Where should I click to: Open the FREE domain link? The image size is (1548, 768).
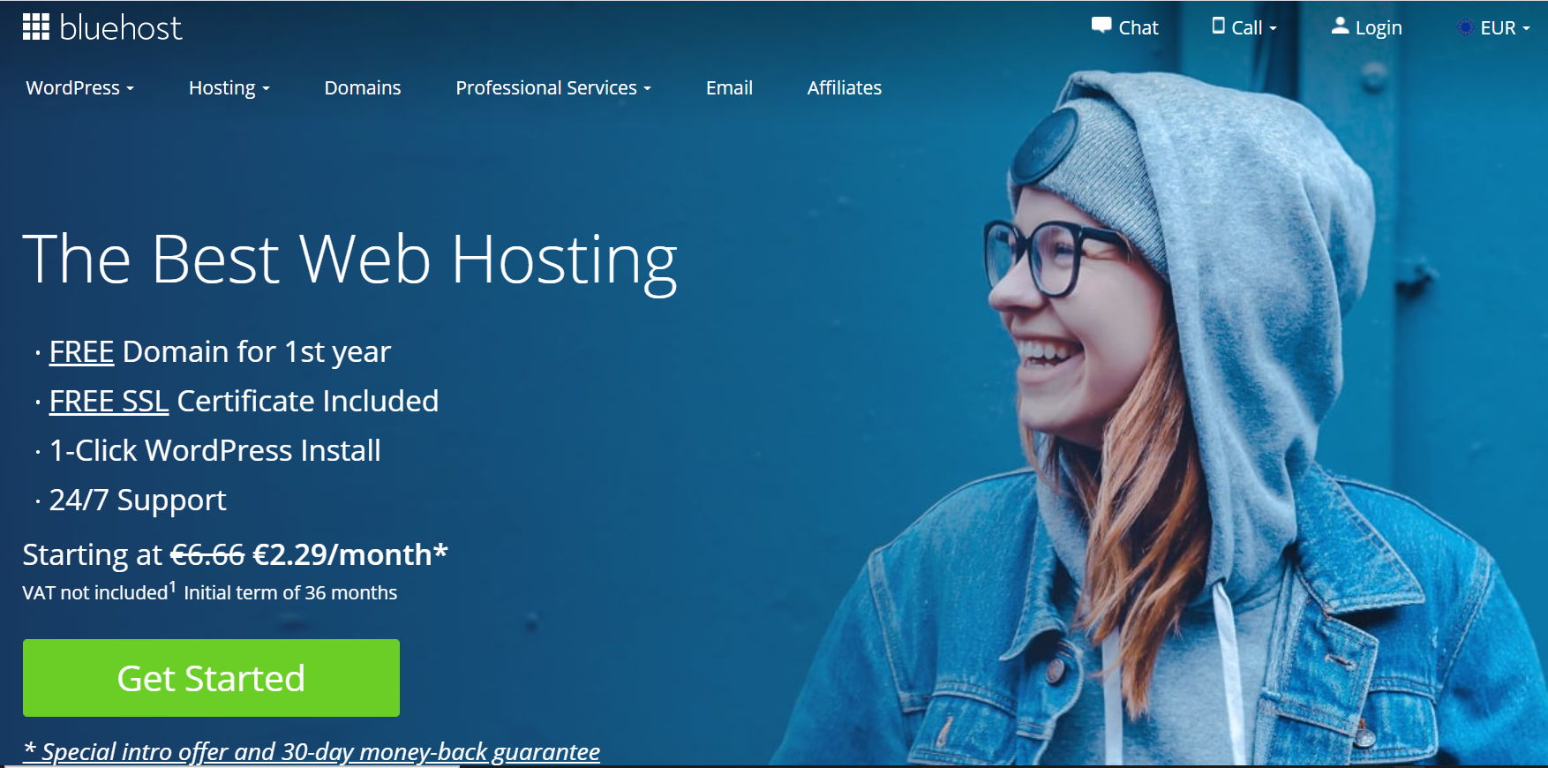(x=81, y=351)
